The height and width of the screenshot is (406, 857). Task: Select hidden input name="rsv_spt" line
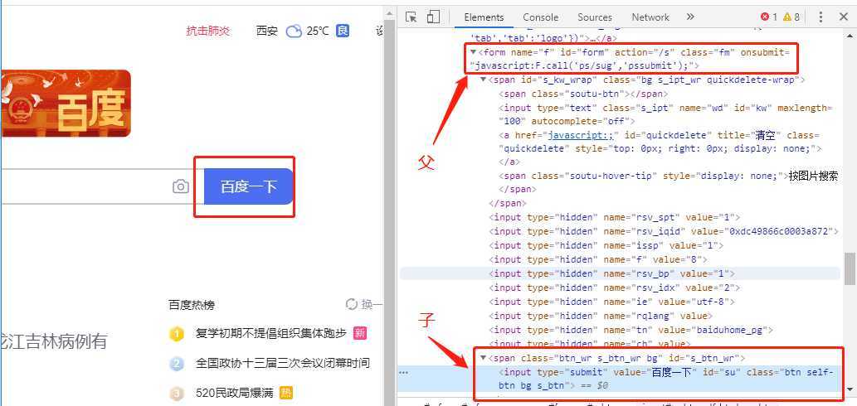pos(614,217)
